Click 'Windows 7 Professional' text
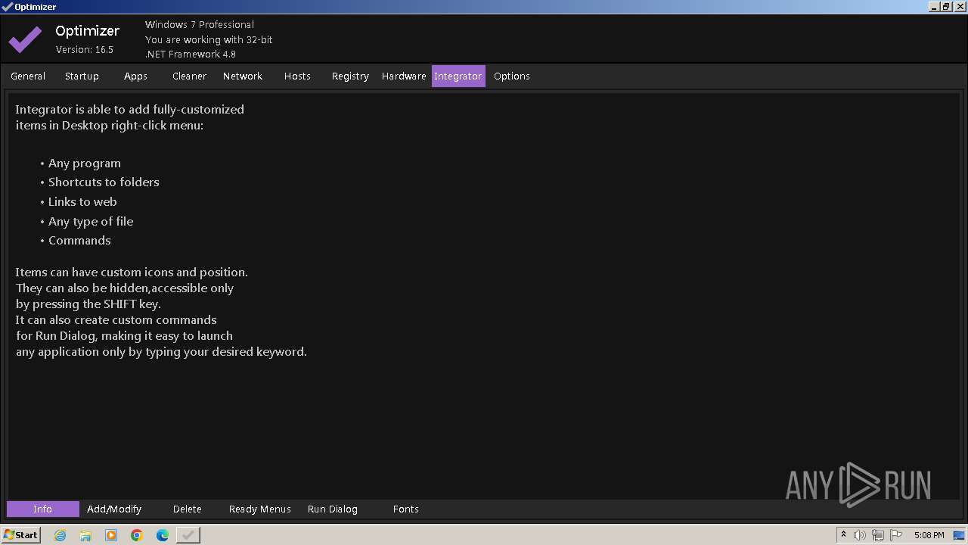The height and width of the screenshot is (545, 968). (200, 24)
